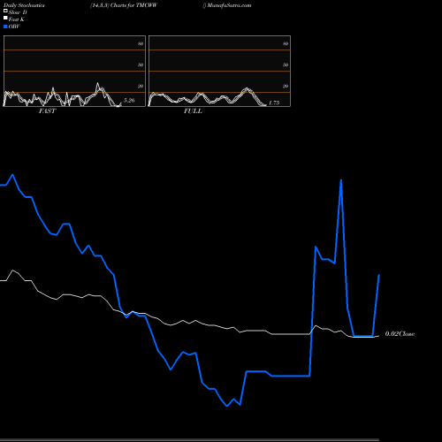
Task: Click the 50 level label in FULL panel
Action: pyautogui.click(x=286, y=65)
